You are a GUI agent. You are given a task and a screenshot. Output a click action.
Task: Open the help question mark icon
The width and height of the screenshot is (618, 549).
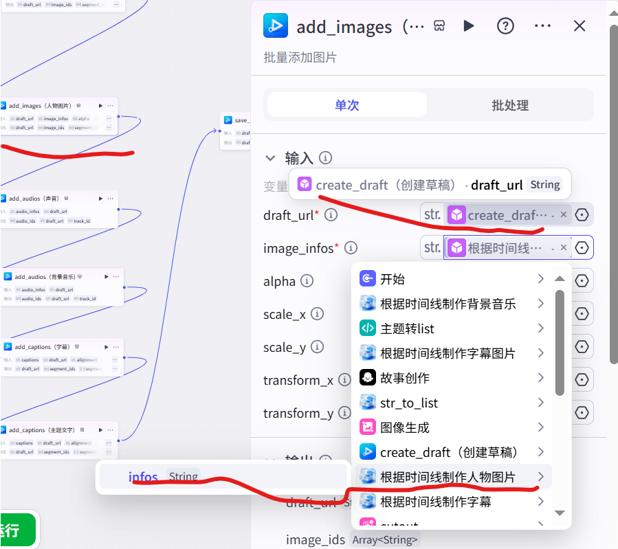[505, 26]
